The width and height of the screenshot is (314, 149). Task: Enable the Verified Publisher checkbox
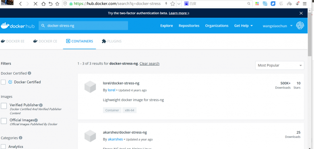[x=4, y=106]
